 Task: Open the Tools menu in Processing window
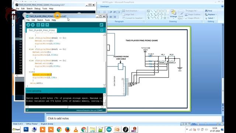45,8
